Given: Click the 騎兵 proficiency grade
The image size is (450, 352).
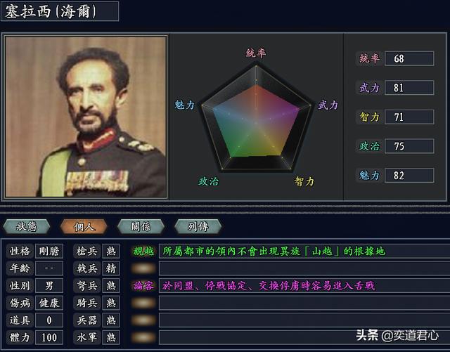Looking at the screenshot, I should (x=111, y=303).
